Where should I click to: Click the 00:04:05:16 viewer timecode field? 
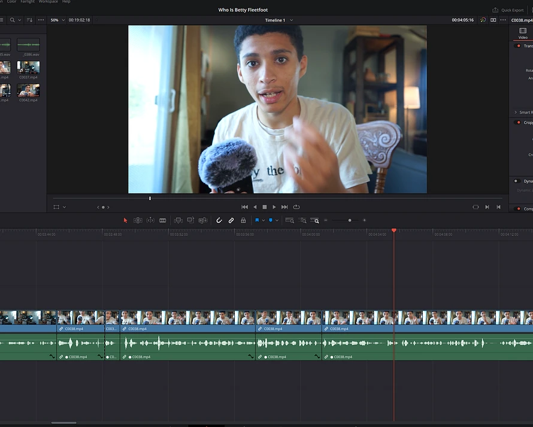tap(463, 20)
